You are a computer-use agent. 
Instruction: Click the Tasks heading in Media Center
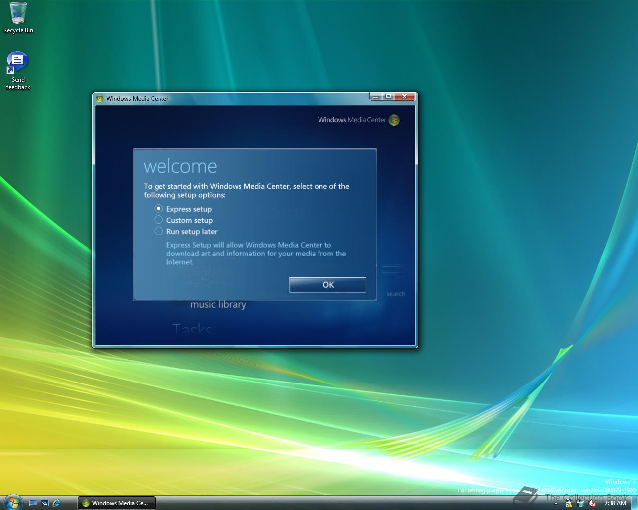coord(192,329)
